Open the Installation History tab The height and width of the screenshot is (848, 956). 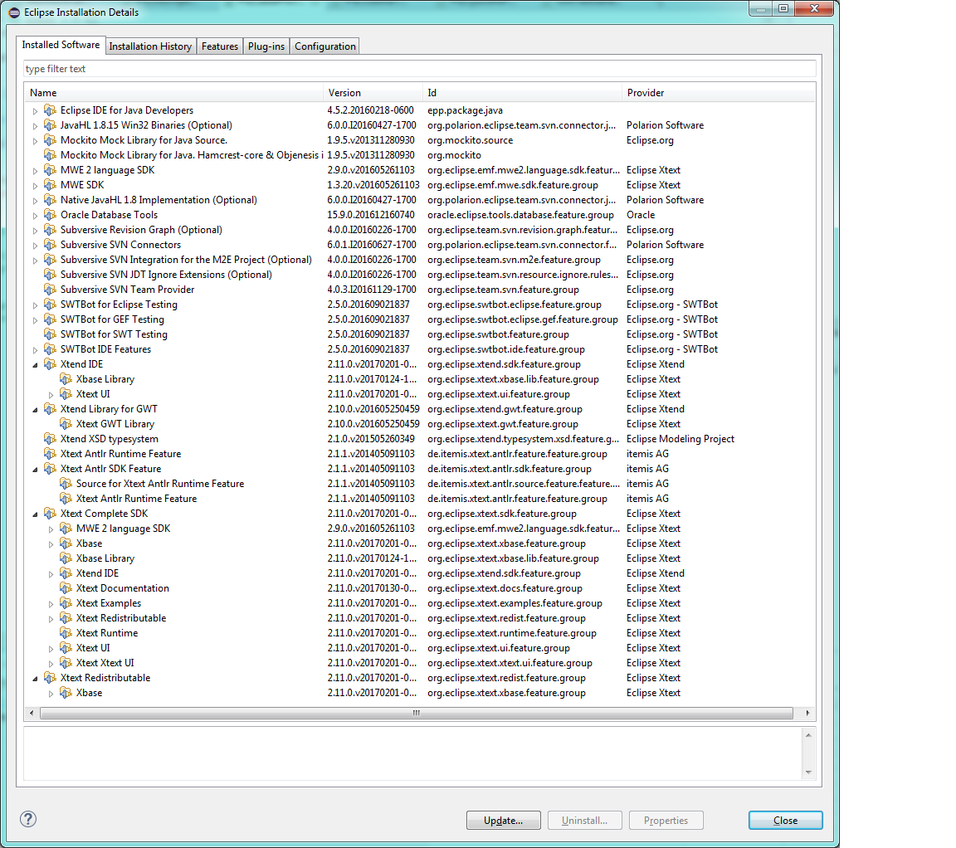click(150, 46)
